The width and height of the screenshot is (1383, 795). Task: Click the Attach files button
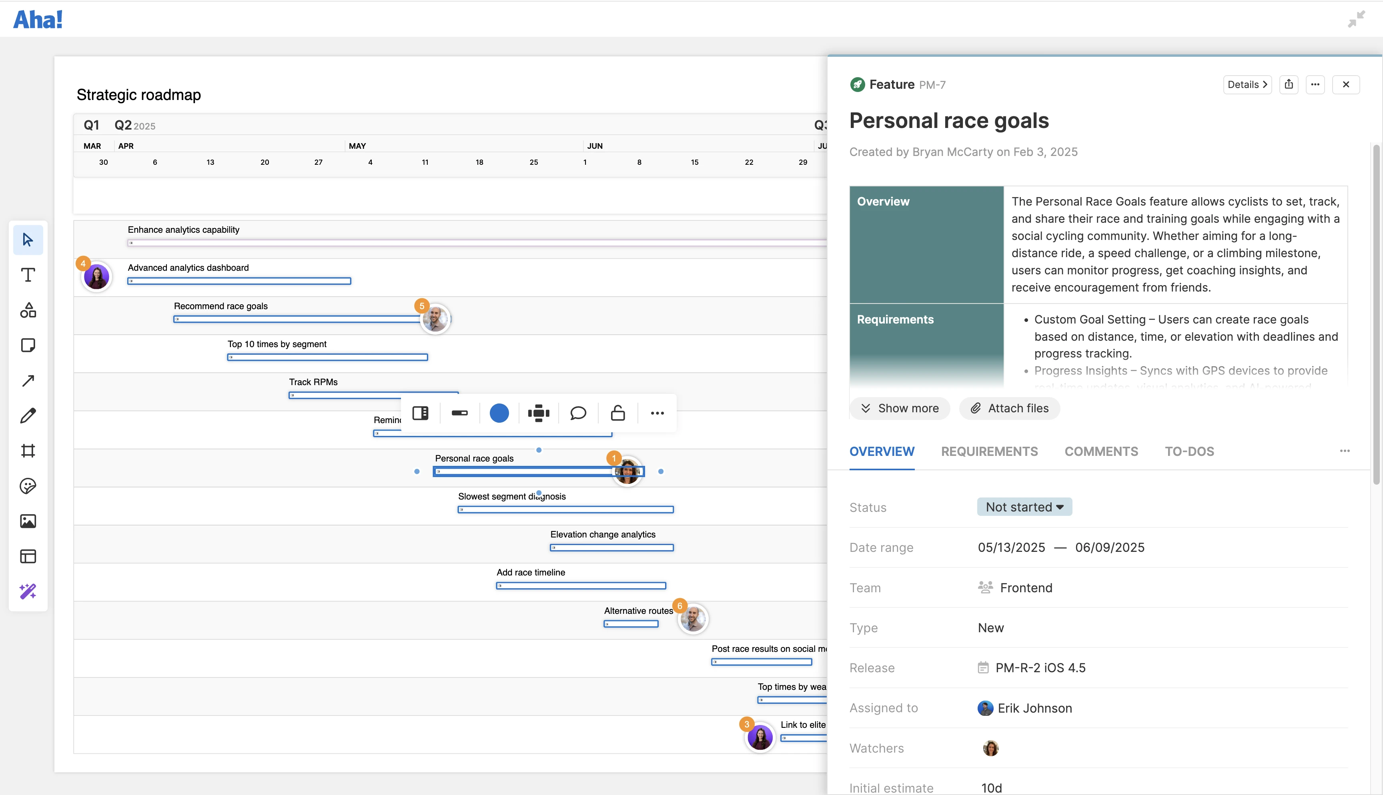[1009, 408]
